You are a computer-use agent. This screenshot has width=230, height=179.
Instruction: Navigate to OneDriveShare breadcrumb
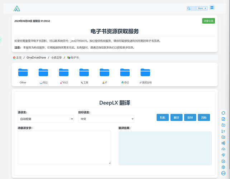coord(36,58)
